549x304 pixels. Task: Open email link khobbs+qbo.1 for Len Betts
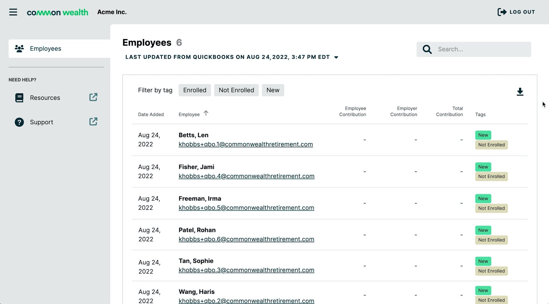(246, 144)
